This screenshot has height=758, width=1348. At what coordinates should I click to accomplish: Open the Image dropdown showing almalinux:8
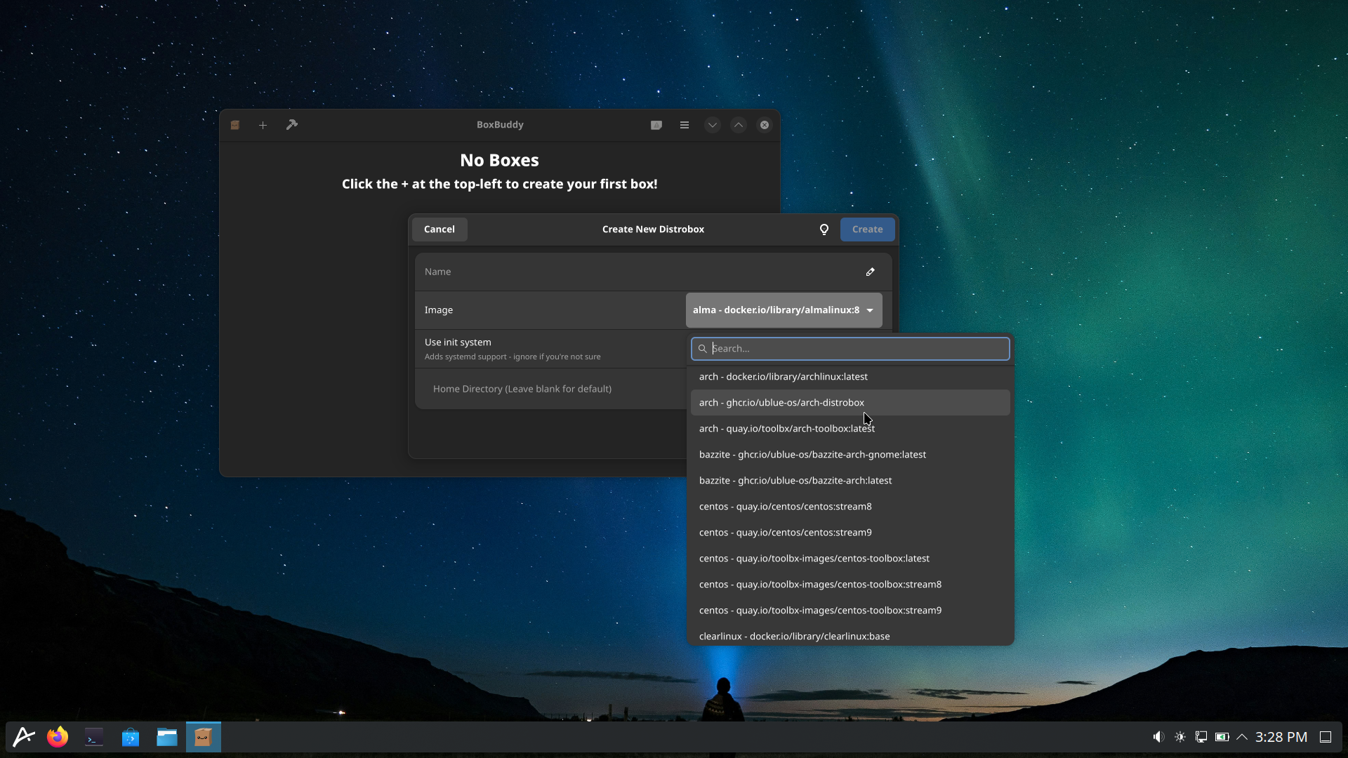click(x=784, y=310)
